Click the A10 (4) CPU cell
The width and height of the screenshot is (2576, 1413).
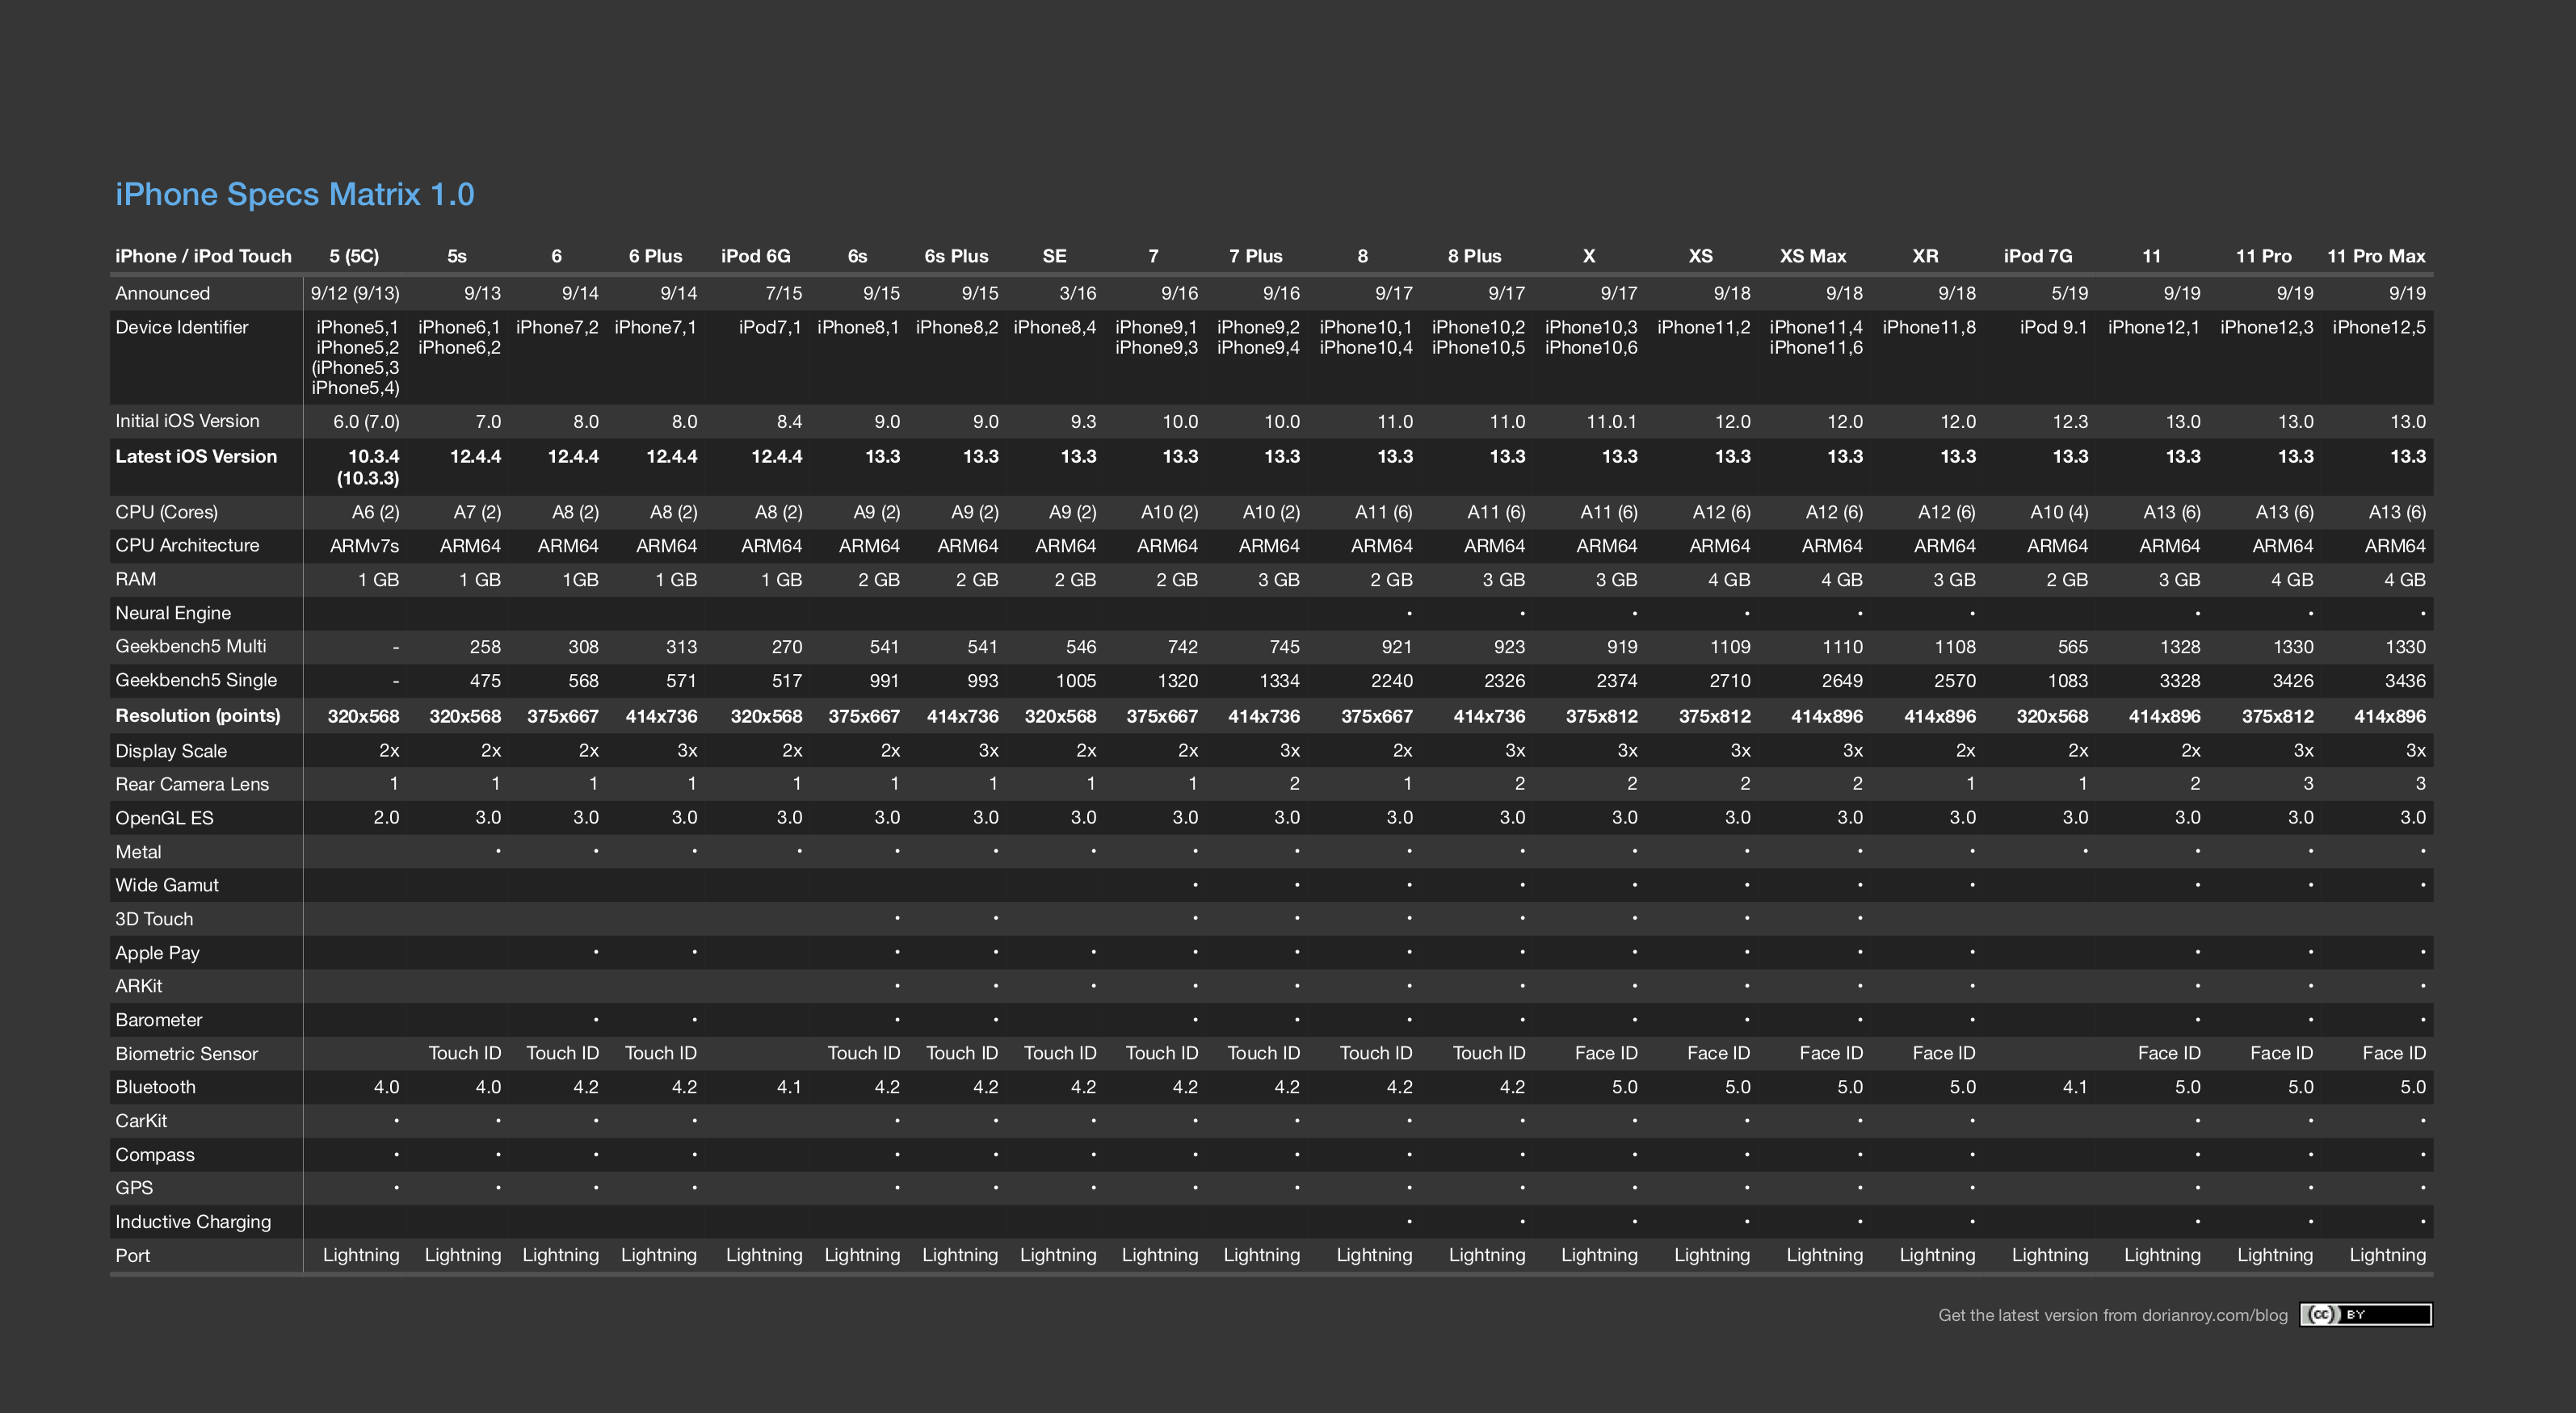click(x=2058, y=512)
